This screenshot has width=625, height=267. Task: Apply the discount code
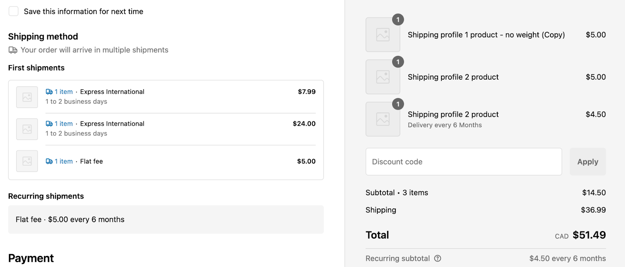[x=588, y=162]
